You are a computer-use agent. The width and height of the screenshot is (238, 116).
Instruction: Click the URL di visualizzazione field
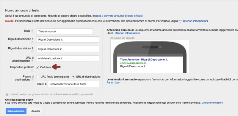pos(68,58)
